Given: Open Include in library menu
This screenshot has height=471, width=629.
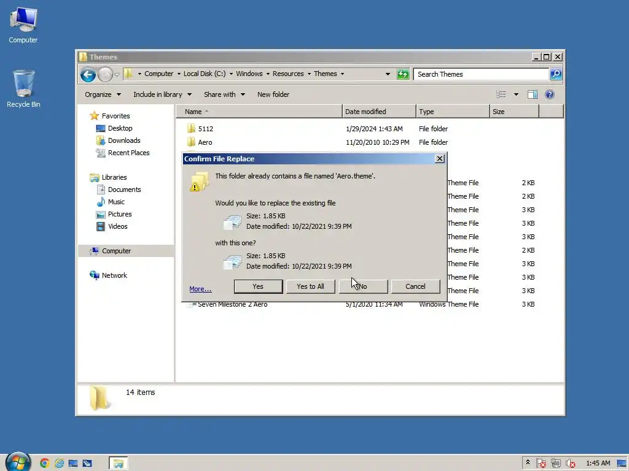Looking at the screenshot, I should pos(162,94).
